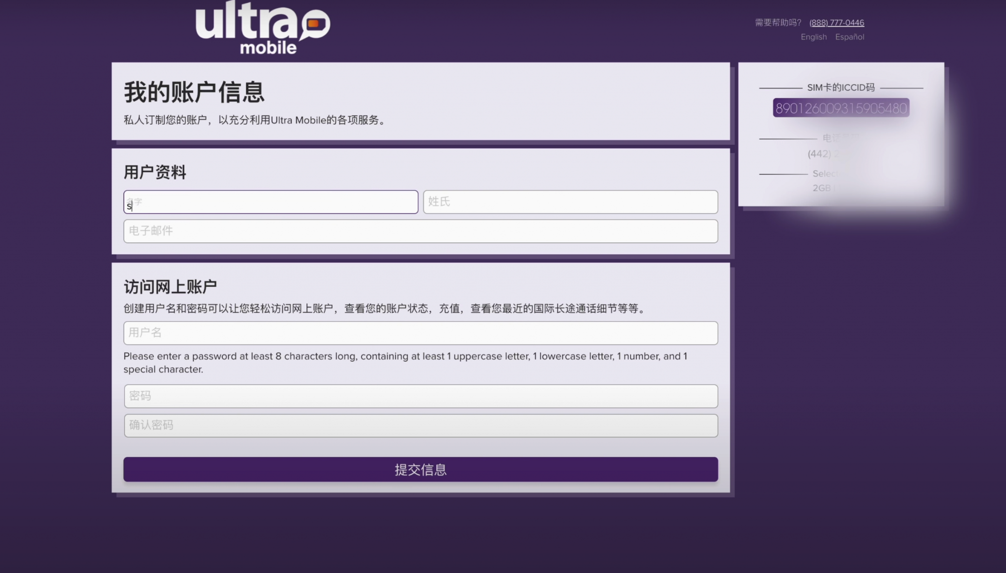The height and width of the screenshot is (573, 1006).
Task: Click the 用户资料 section title
Action: click(155, 172)
